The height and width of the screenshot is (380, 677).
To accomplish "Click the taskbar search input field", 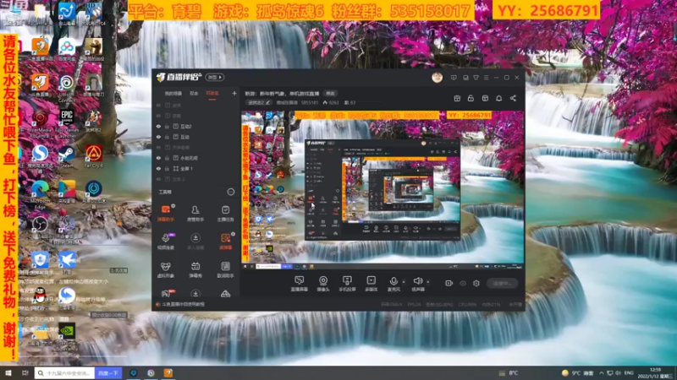I will point(65,373).
